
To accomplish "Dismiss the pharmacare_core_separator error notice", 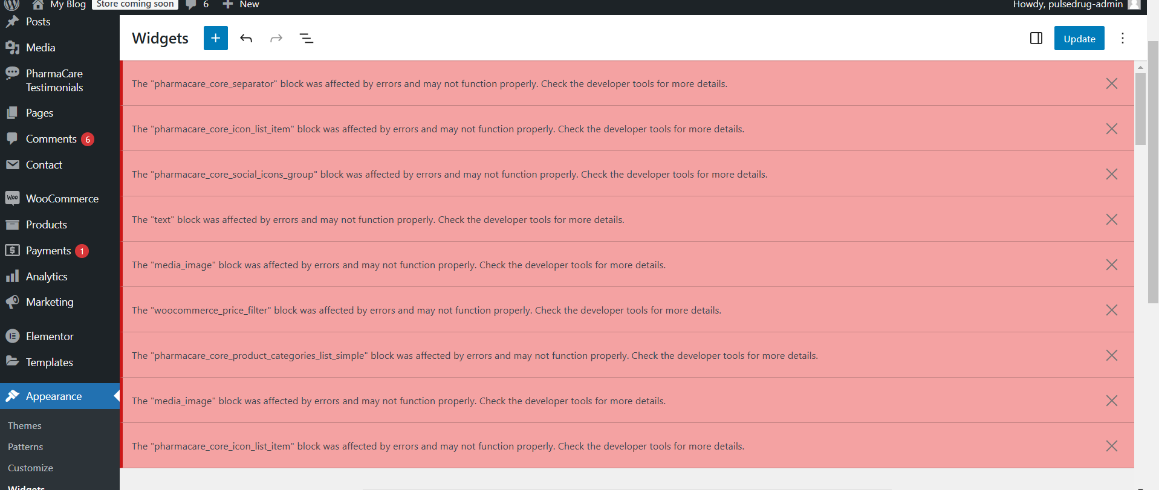I will point(1112,83).
